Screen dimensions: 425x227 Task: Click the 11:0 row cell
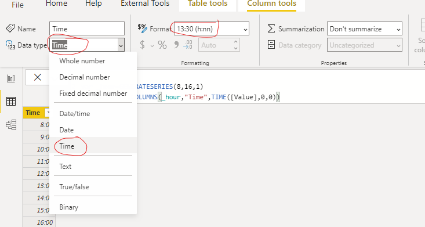37,161
